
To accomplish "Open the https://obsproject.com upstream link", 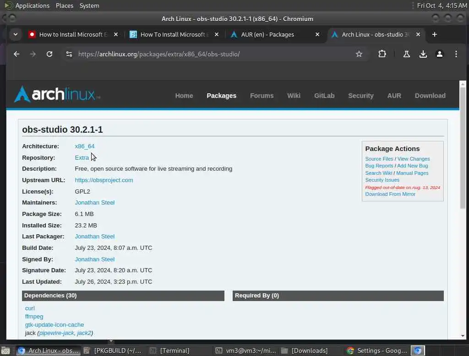I will click(x=104, y=180).
